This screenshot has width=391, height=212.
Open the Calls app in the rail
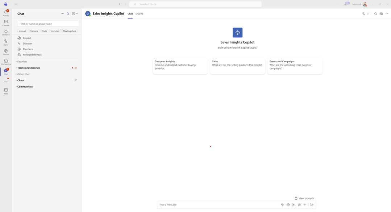6,42
